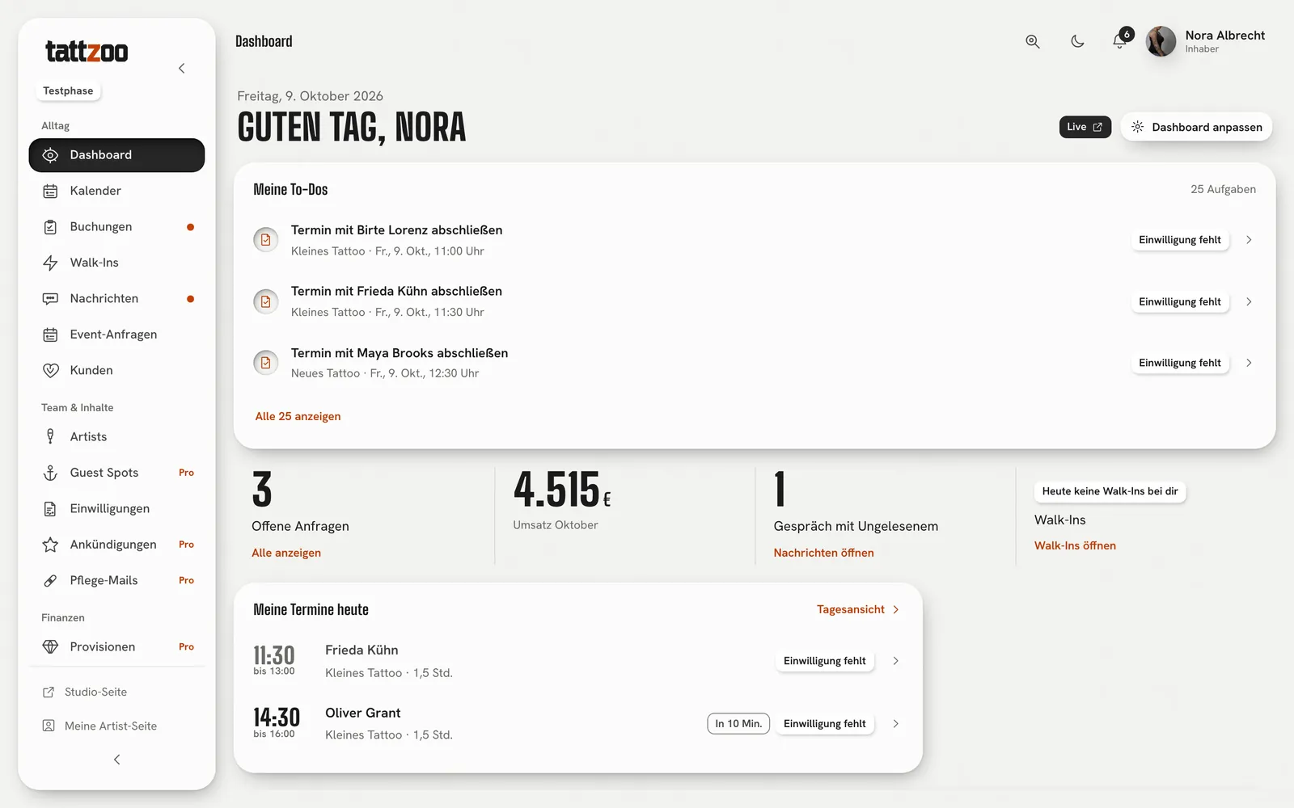Click Alle anzeigen under Offene Anfragen
The image size is (1294, 808).
286,553
